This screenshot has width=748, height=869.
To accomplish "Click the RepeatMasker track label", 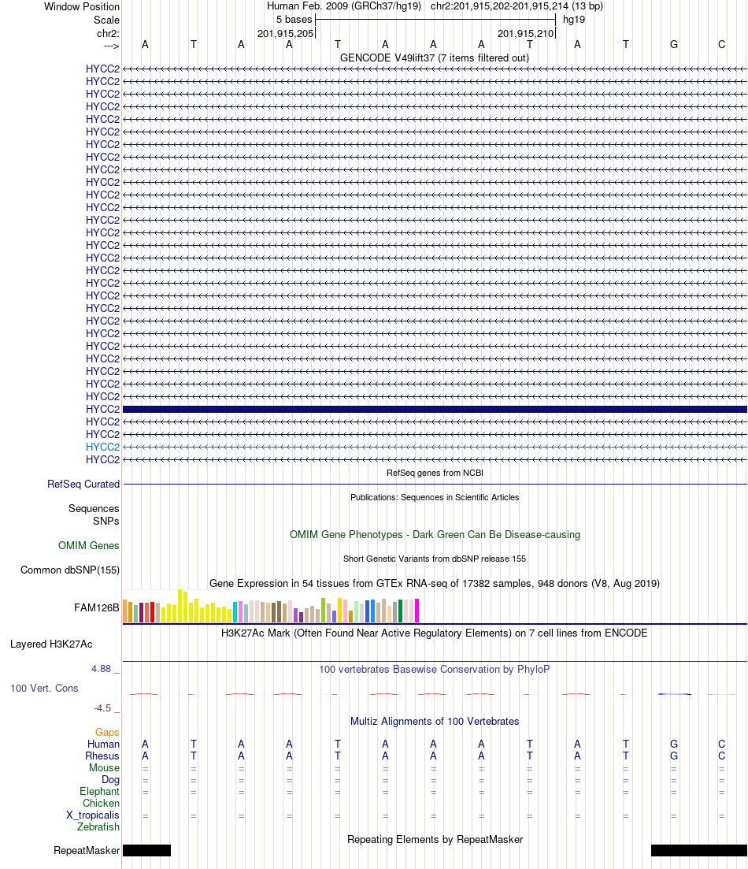I will [87, 851].
